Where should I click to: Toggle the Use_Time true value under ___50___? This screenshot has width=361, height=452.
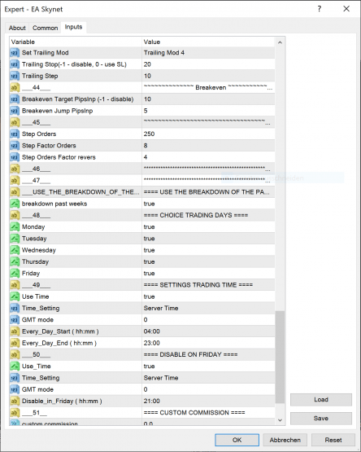point(208,366)
